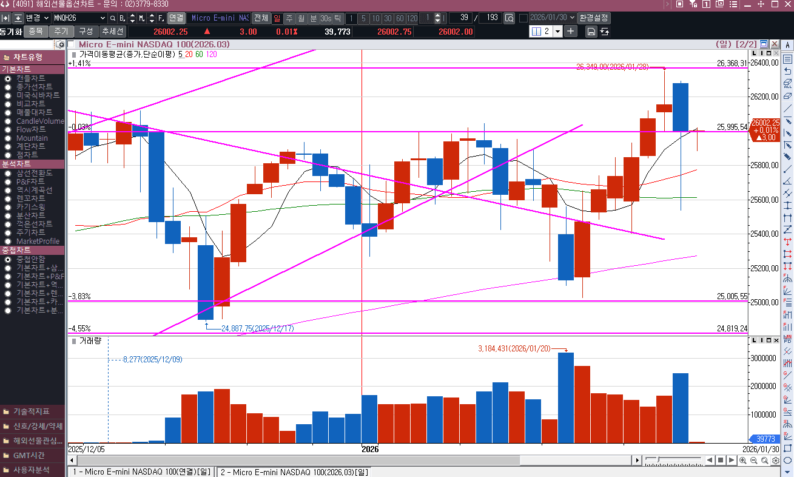Click the 연결 button

pos(176,18)
